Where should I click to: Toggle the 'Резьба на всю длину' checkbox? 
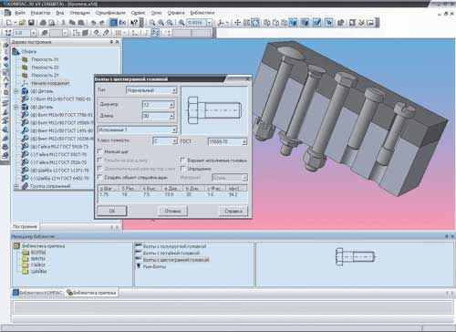(99, 160)
